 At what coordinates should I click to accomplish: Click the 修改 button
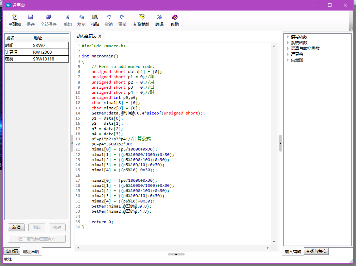(x=57, y=228)
